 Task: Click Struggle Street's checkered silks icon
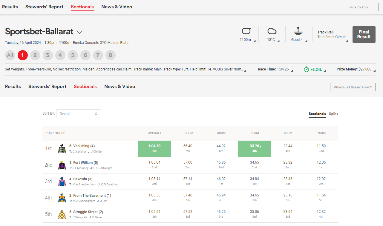coord(62,214)
